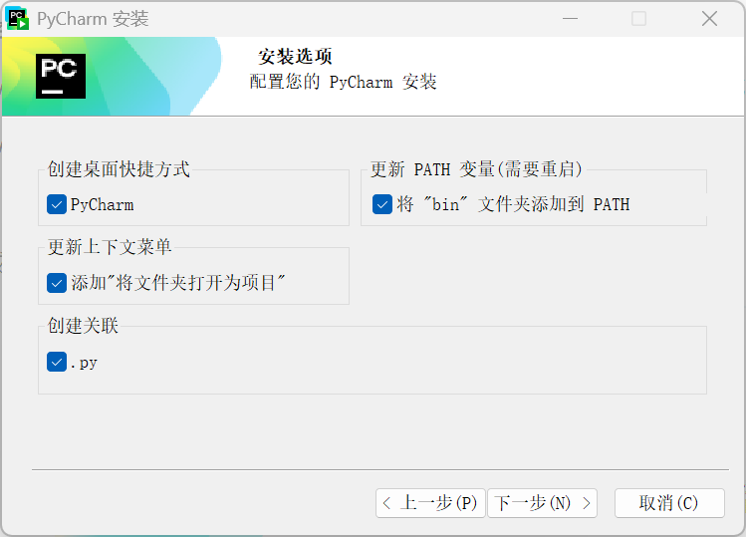Cancel installation with 取消(C) button
The height and width of the screenshot is (537, 746).
(669, 503)
